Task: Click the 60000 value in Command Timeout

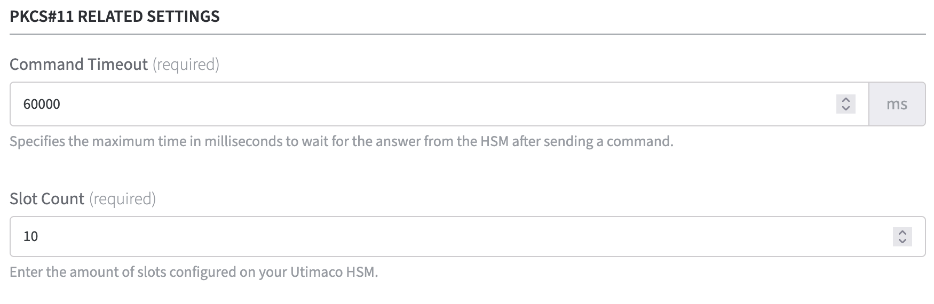Action: click(42, 104)
